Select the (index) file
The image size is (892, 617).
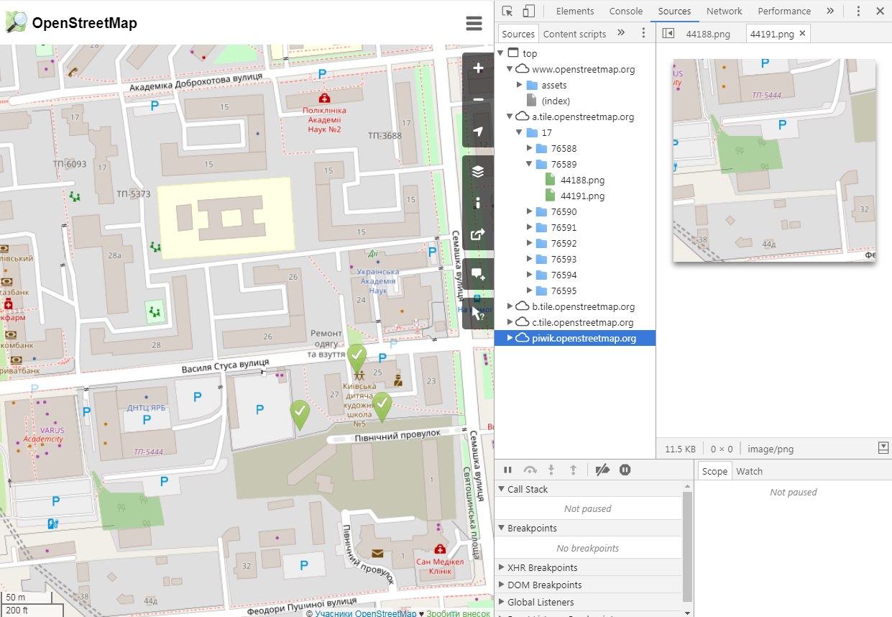(556, 101)
